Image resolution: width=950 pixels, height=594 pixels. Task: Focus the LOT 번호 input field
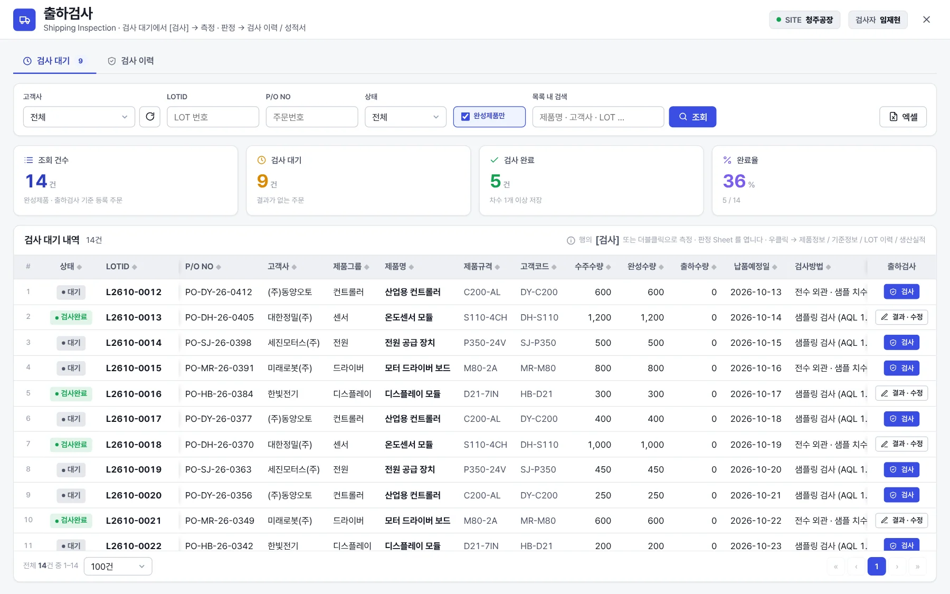[x=213, y=117]
